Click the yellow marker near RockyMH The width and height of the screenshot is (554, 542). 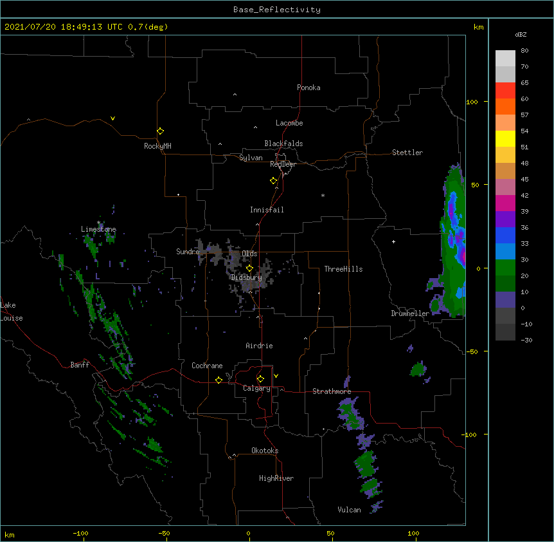160,131
